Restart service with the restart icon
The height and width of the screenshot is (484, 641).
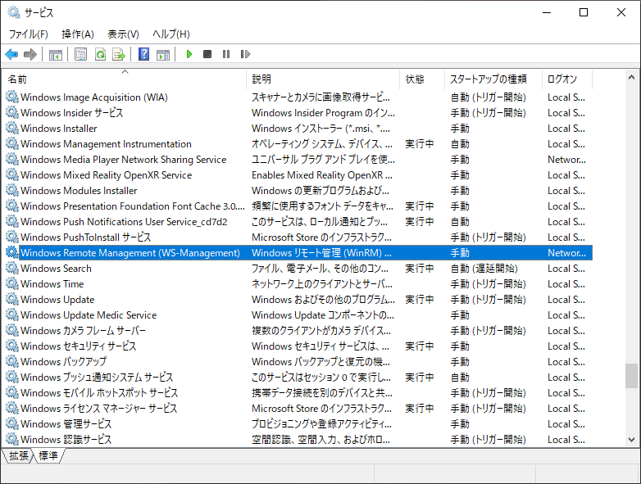(x=245, y=54)
